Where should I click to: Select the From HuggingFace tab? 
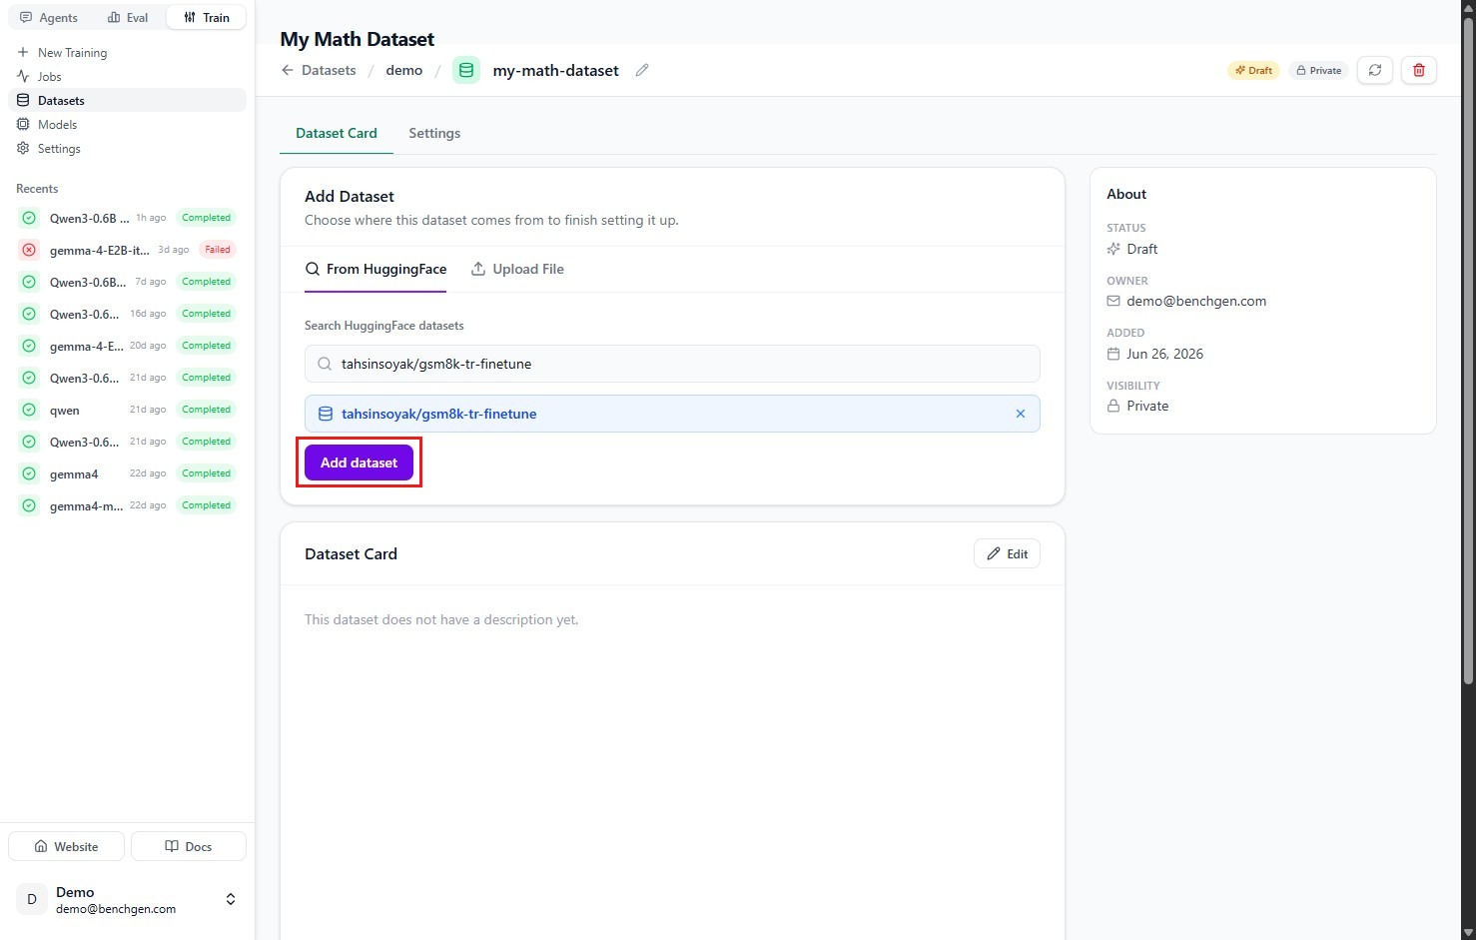pos(375,269)
